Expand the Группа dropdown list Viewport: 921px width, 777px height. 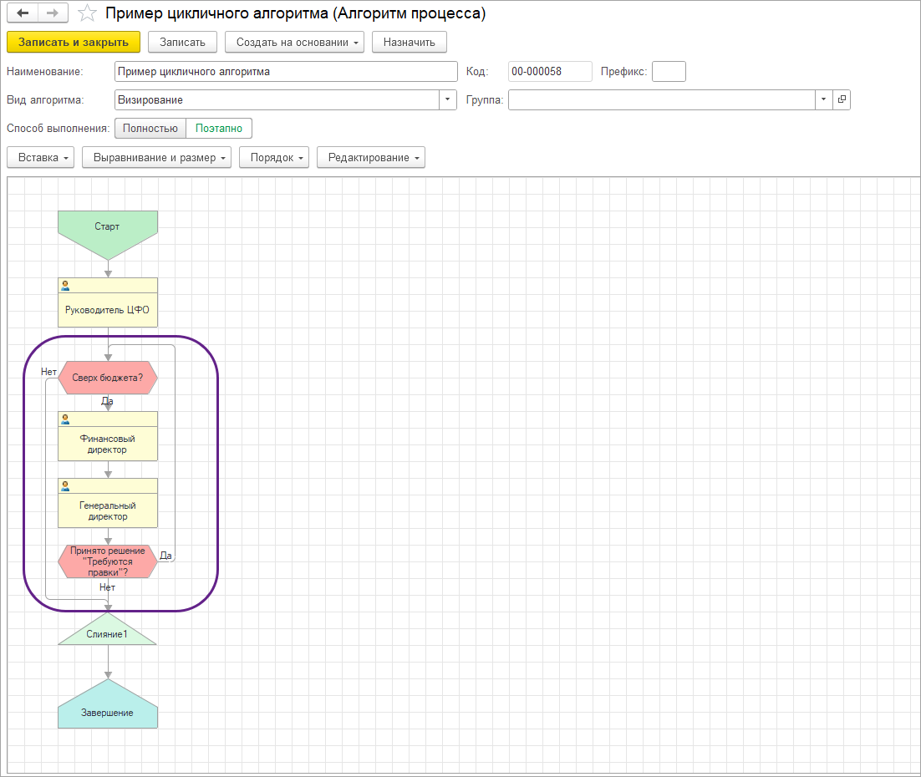pos(824,99)
